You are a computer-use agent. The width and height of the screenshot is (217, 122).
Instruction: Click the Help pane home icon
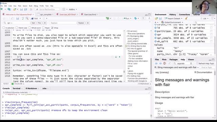coord(164,63)
